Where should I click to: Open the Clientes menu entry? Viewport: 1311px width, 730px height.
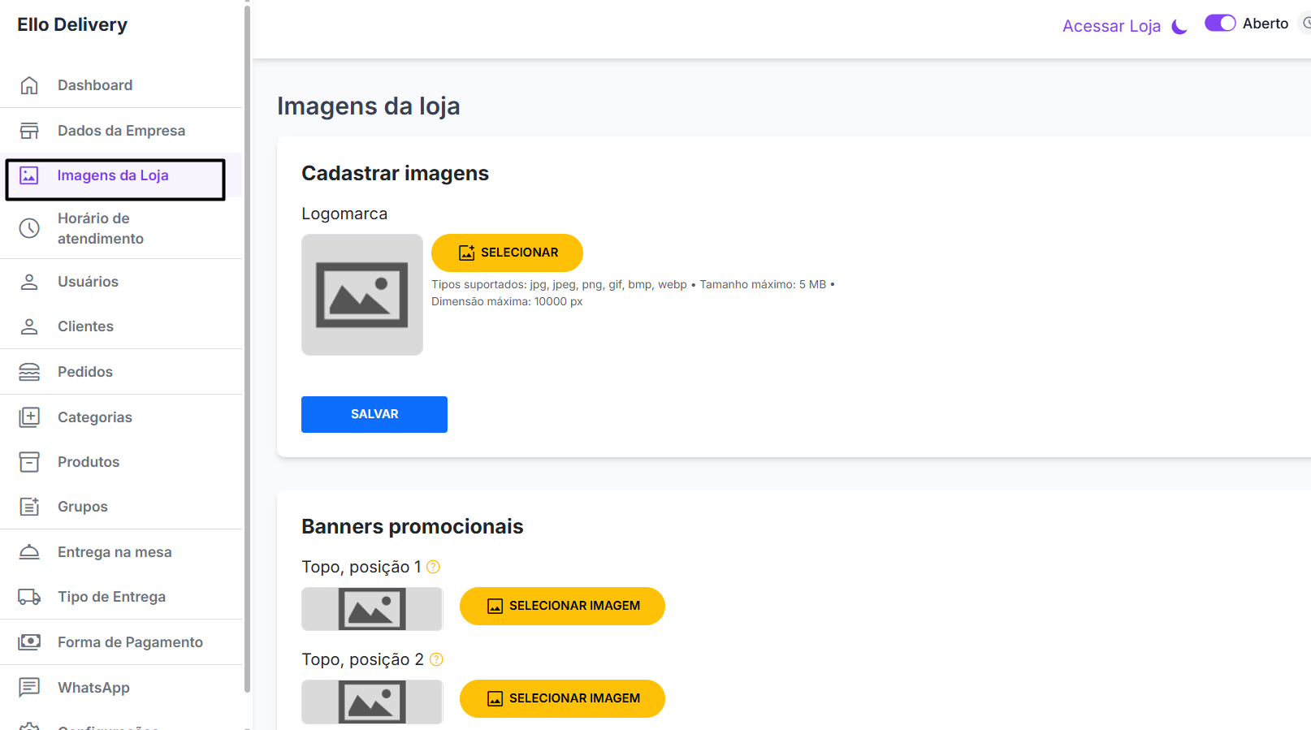[x=121, y=326]
